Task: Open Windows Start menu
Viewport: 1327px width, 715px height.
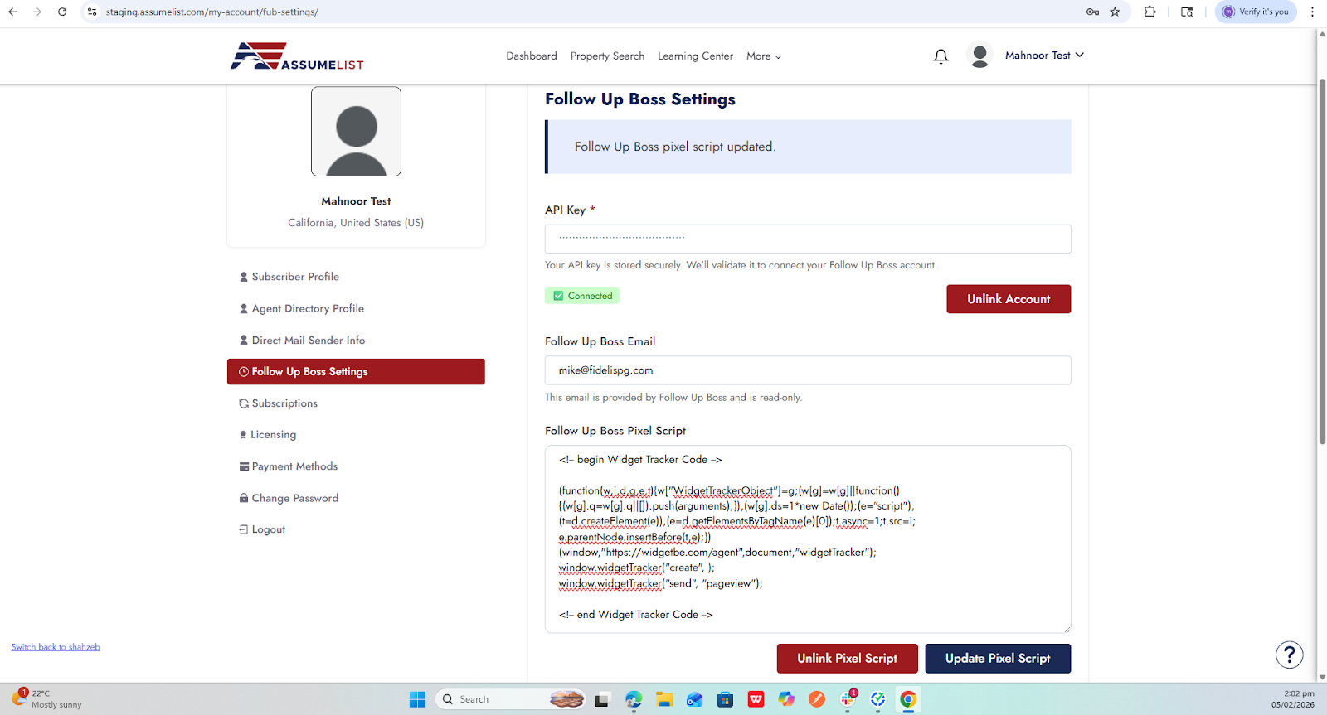Action: click(417, 699)
